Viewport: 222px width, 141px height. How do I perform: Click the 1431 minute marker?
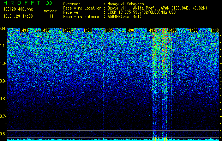tap(24, 30)
